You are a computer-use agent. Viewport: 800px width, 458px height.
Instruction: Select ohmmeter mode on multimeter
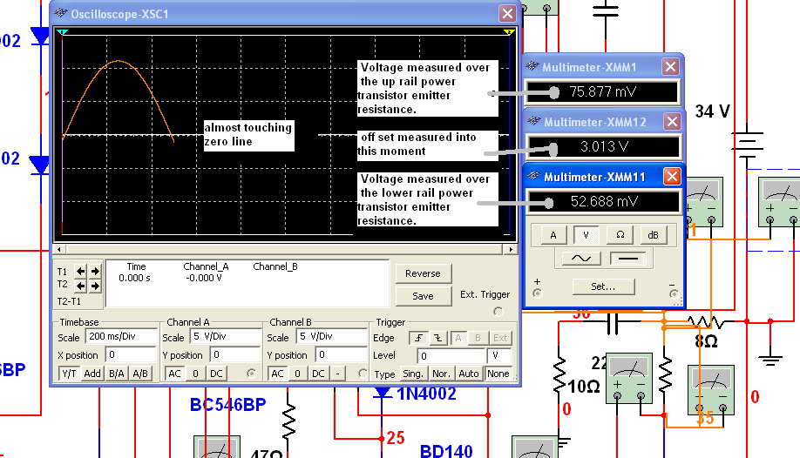(x=620, y=235)
